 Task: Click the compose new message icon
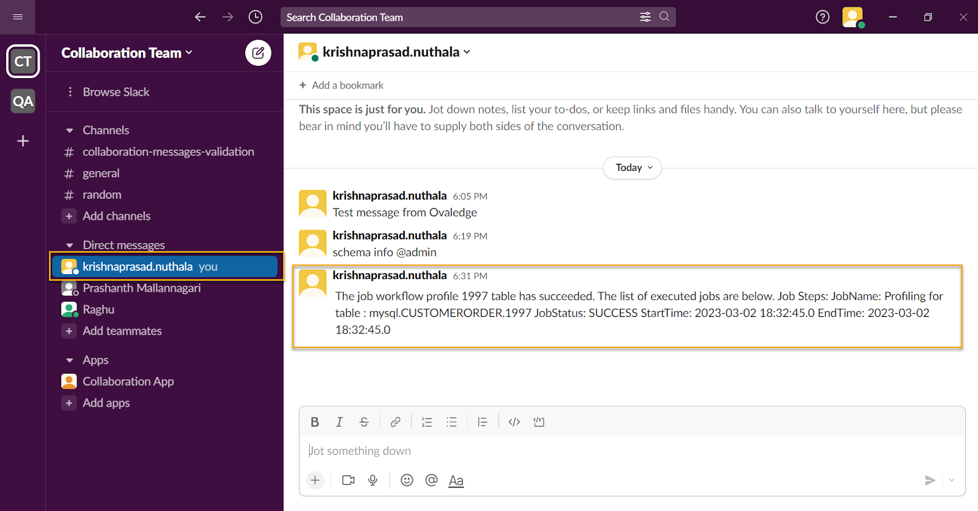[x=258, y=53]
